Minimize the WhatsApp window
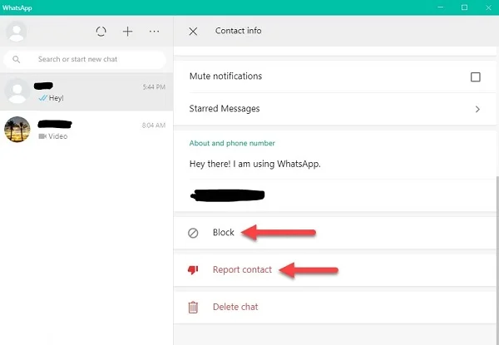The height and width of the screenshot is (345, 499). tap(441, 7)
